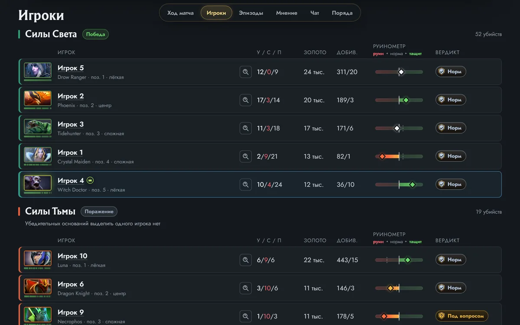Open magnifier details for Игрок 4
This screenshot has width=520, height=325.
(246, 185)
